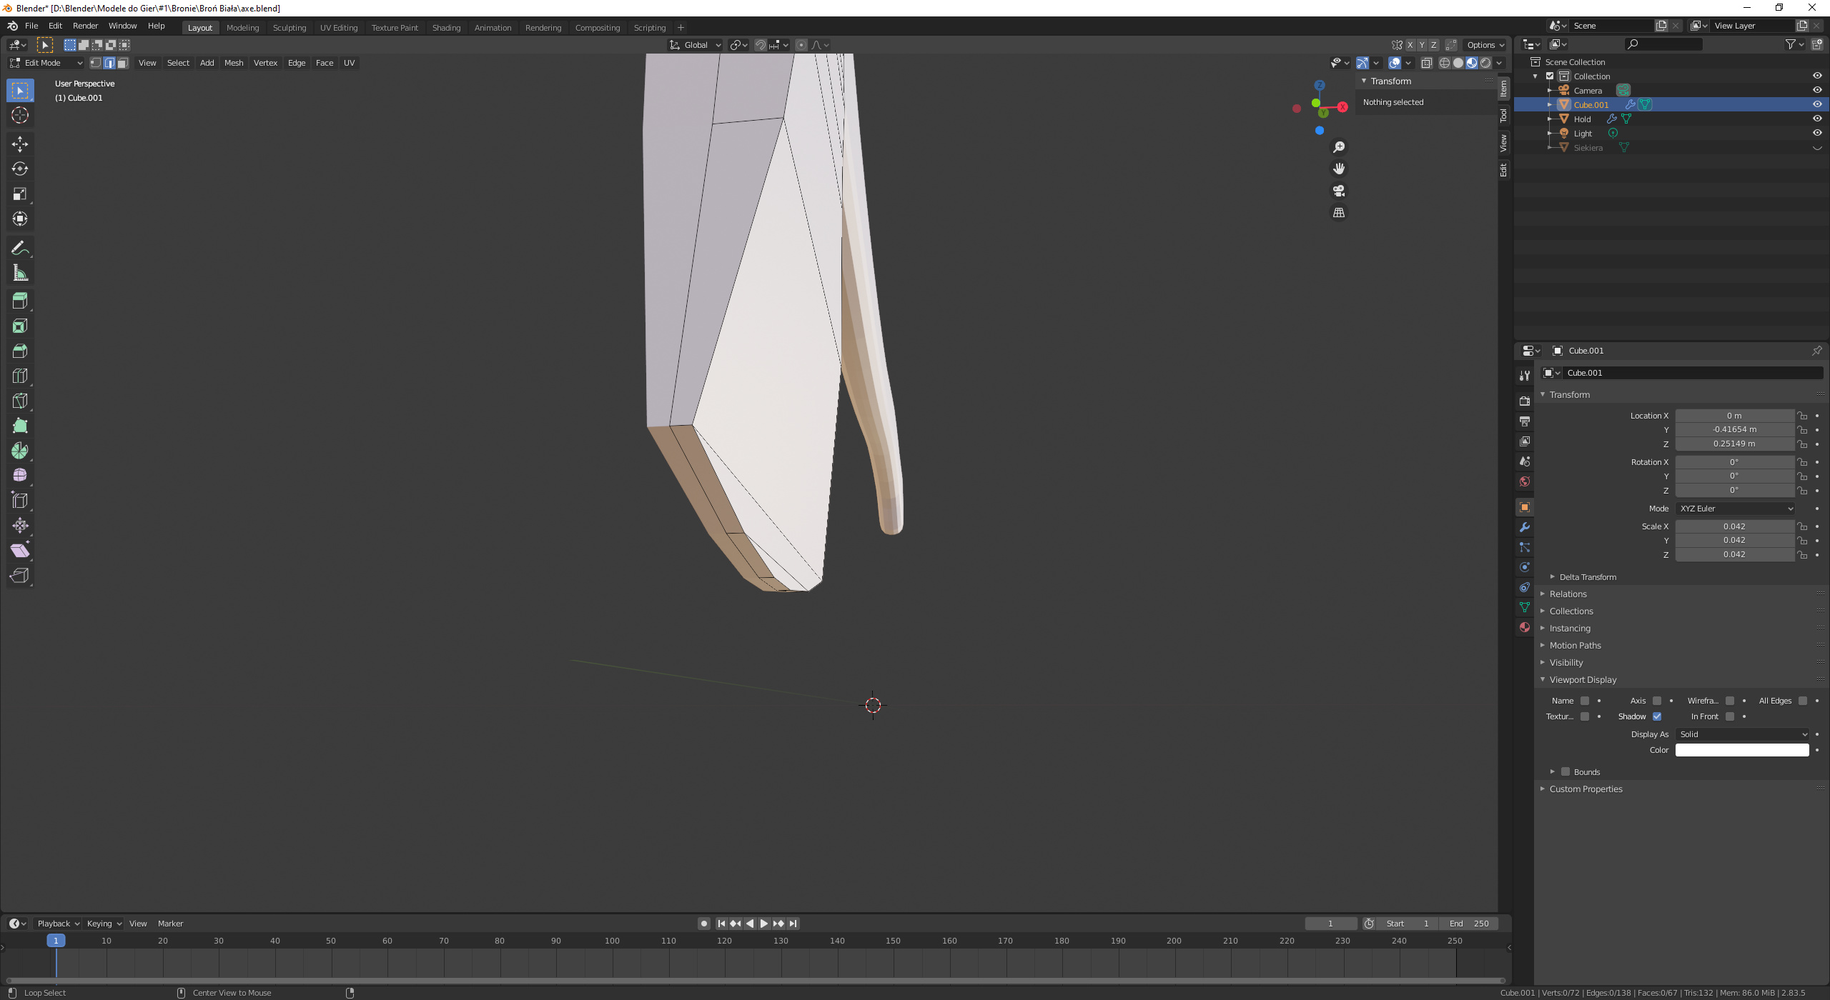The width and height of the screenshot is (1830, 1000).
Task: Click the viewport display Color swatch
Action: click(x=1741, y=750)
